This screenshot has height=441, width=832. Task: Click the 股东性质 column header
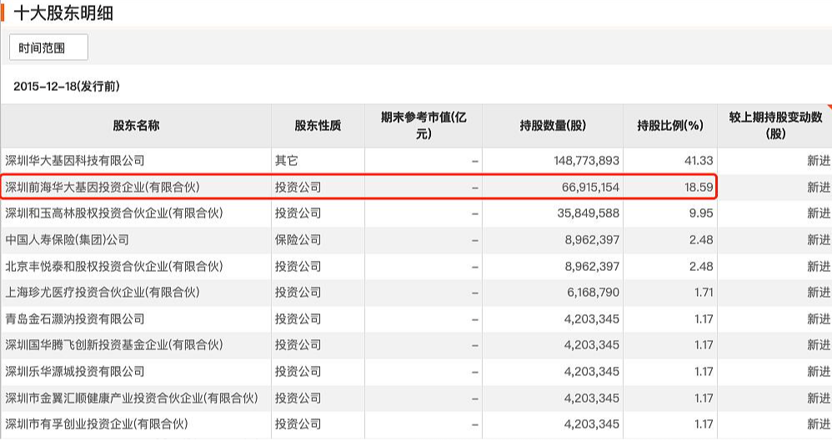318,126
